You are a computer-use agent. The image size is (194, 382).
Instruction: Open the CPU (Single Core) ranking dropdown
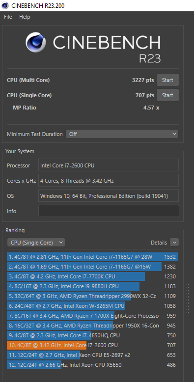pyautogui.click(x=36, y=243)
